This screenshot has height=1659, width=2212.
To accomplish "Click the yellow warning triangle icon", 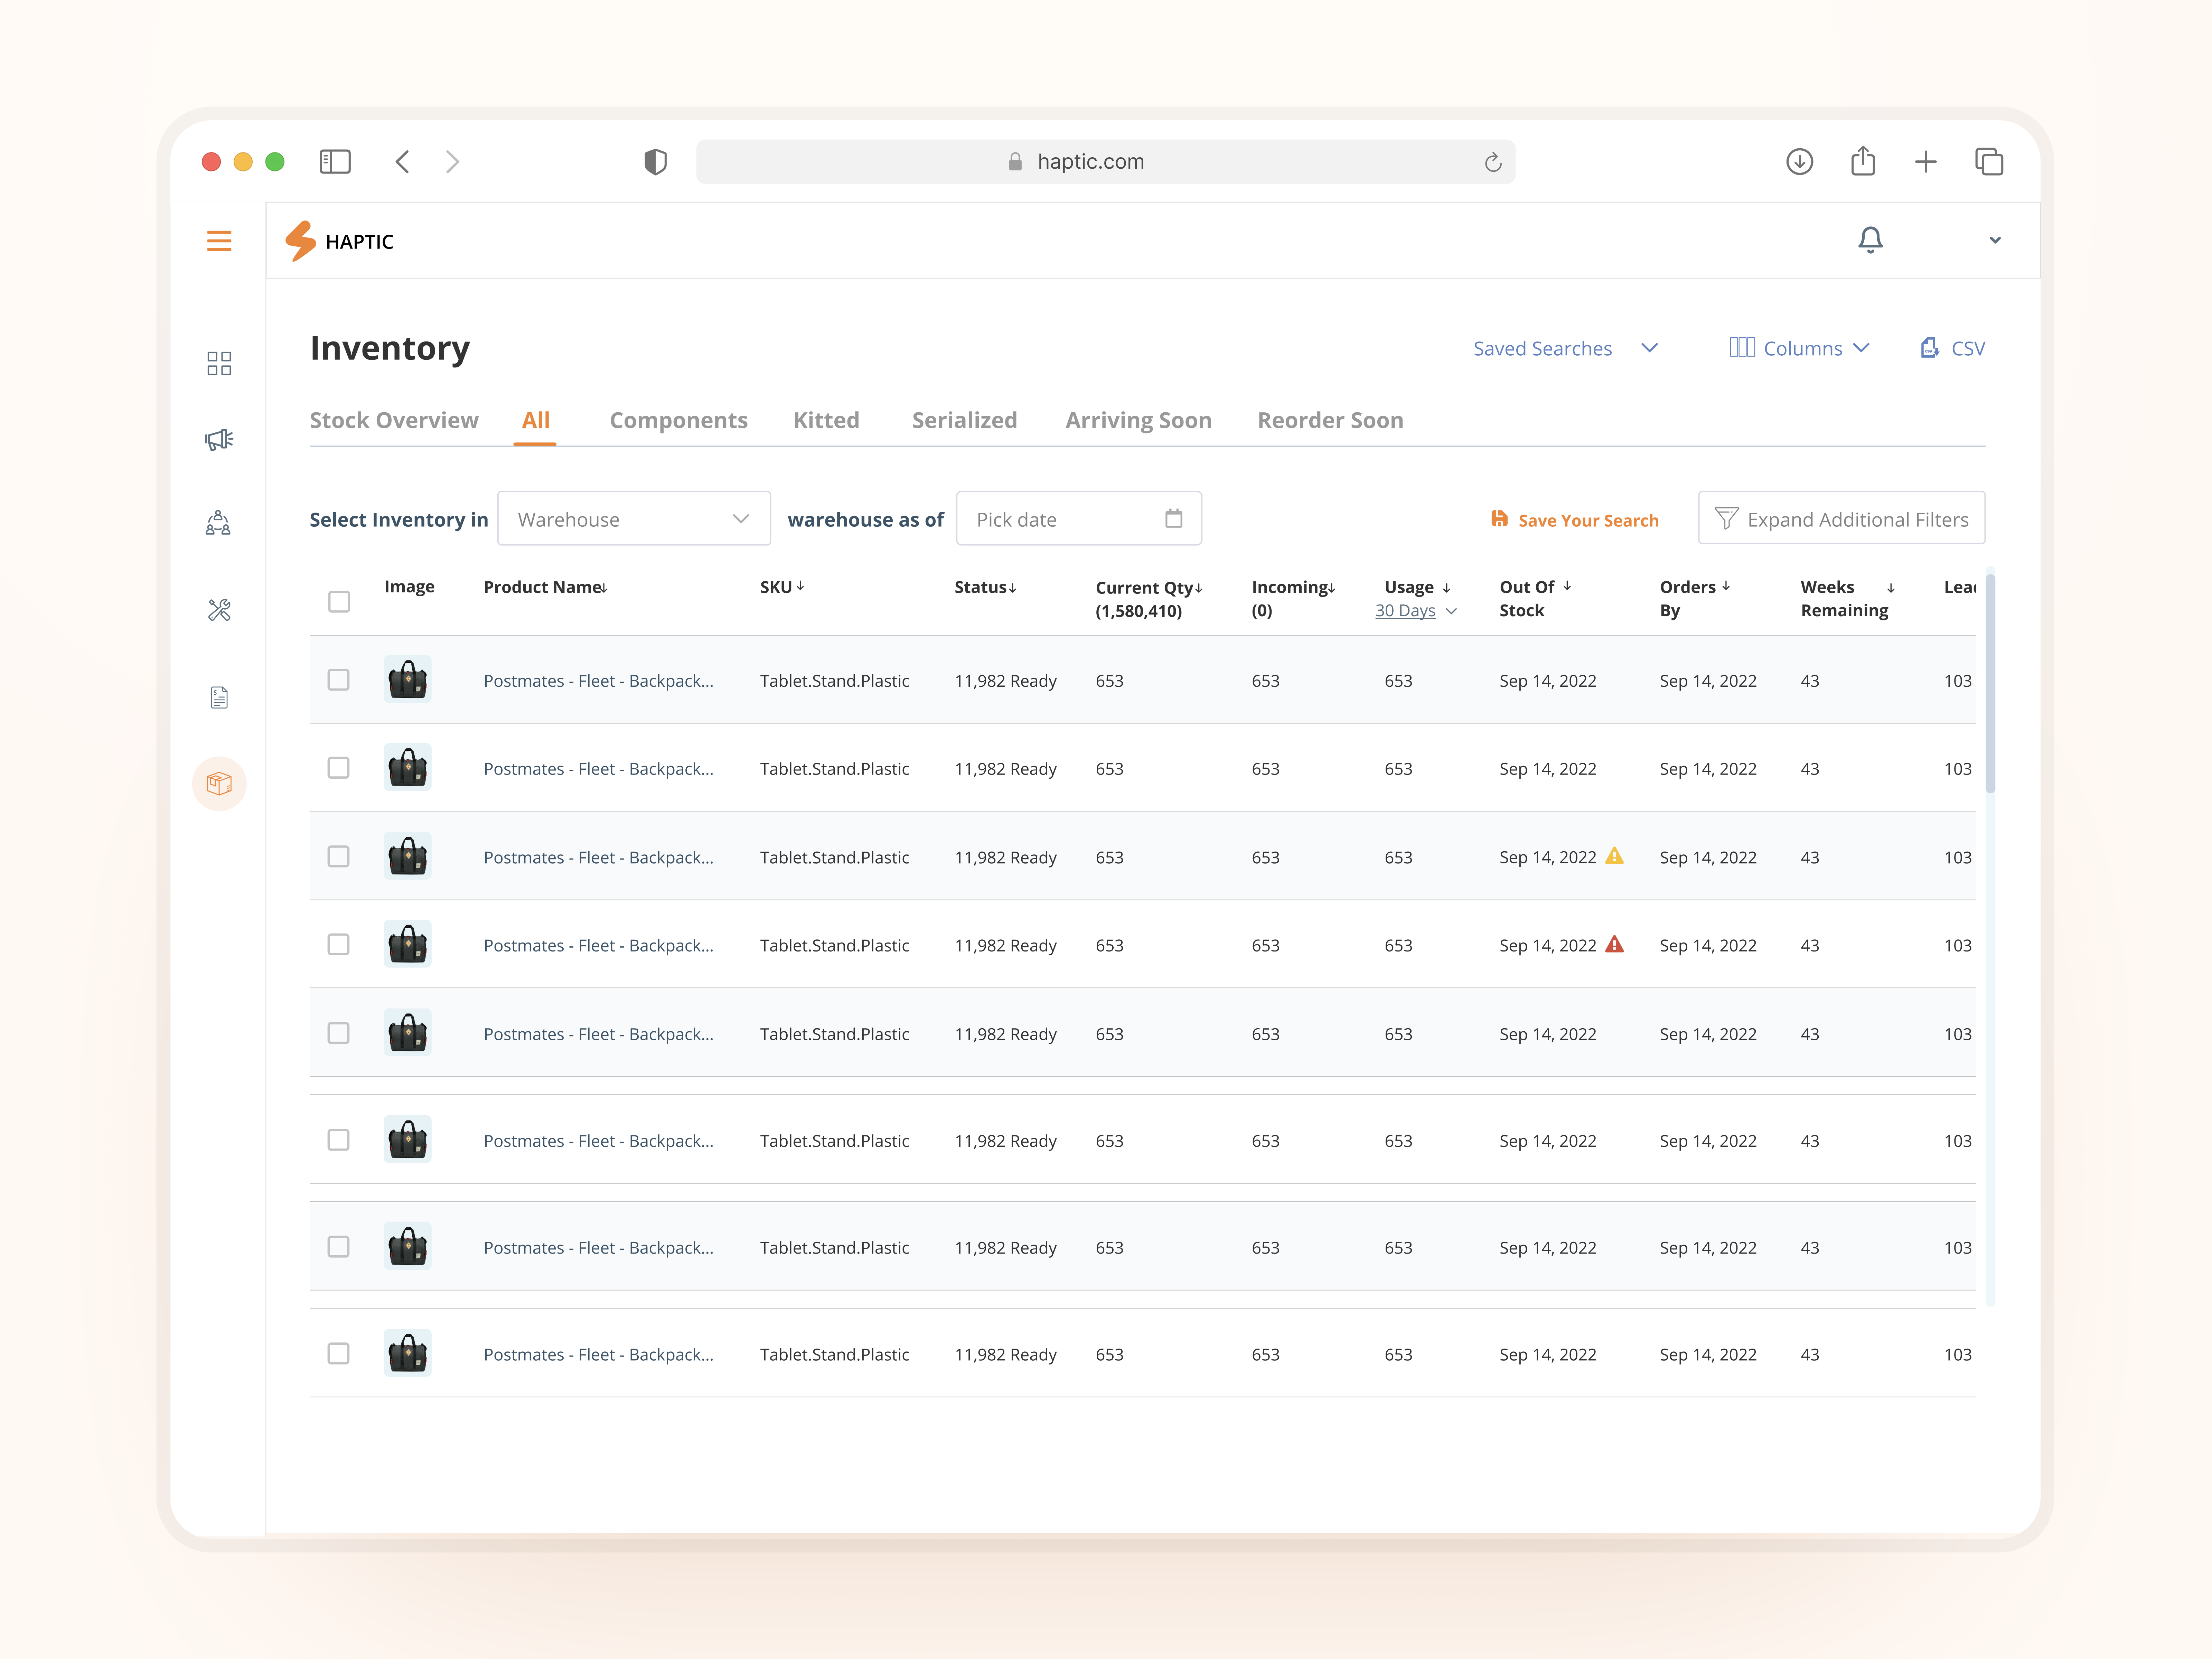I will pyautogui.click(x=1614, y=856).
